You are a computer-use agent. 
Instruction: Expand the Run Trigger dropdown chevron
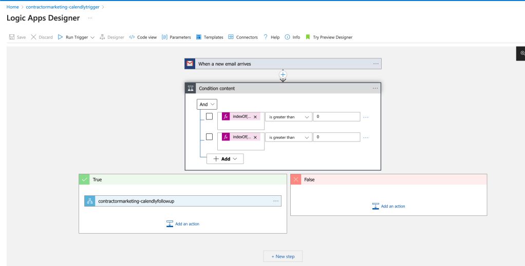93,37
